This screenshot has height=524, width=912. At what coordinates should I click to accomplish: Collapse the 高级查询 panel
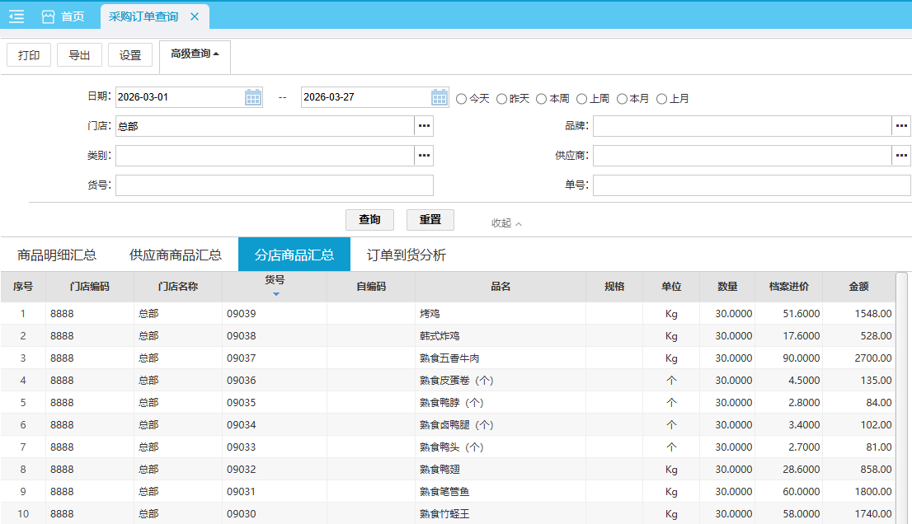click(x=195, y=54)
